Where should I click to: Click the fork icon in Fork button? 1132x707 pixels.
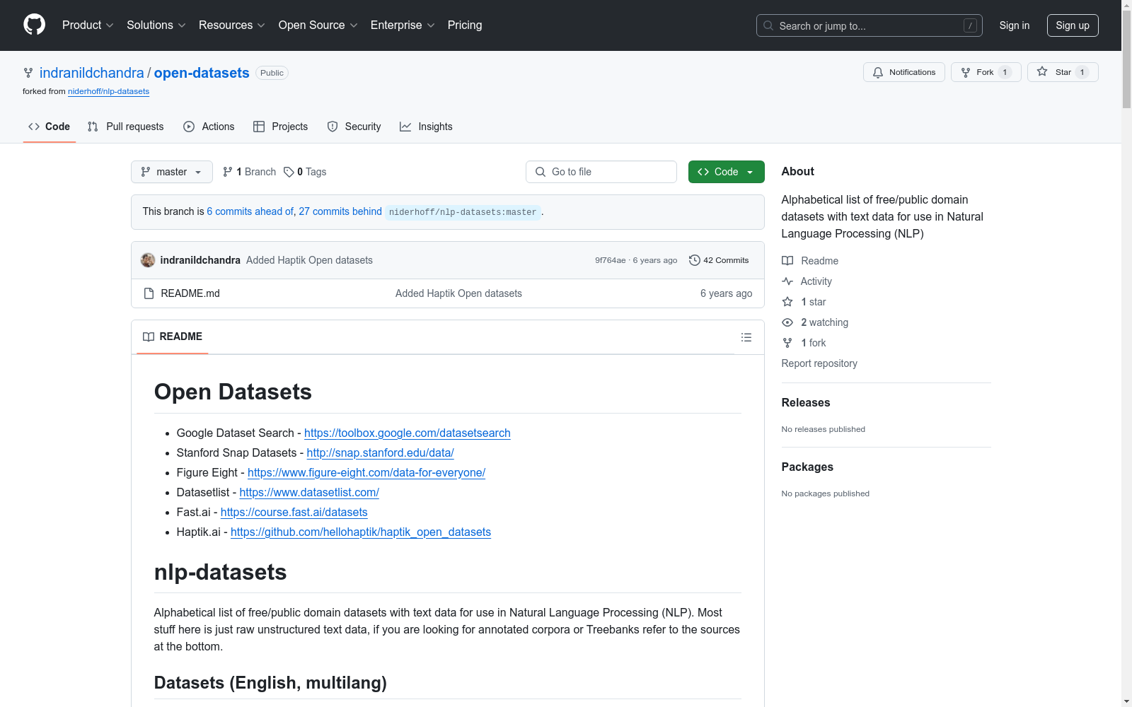click(966, 72)
